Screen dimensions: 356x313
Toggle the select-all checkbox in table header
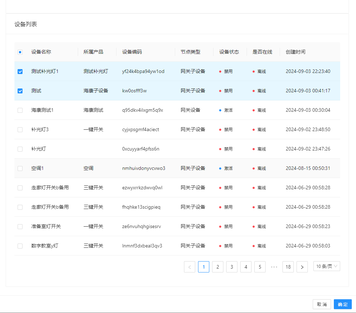[x=20, y=52]
